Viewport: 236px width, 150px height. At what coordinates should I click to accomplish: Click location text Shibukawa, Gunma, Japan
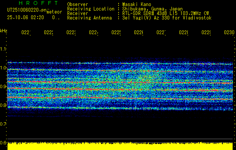pos(152,9)
